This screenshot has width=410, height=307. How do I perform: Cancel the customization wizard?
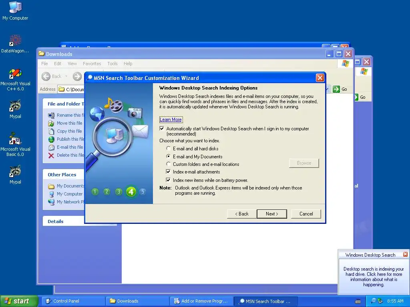click(x=306, y=214)
